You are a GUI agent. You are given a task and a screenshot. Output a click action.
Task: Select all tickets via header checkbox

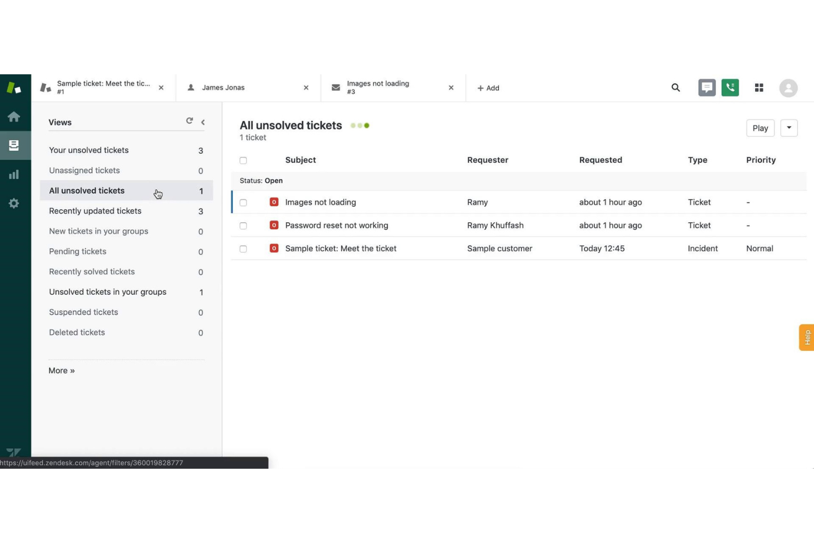tap(243, 160)
